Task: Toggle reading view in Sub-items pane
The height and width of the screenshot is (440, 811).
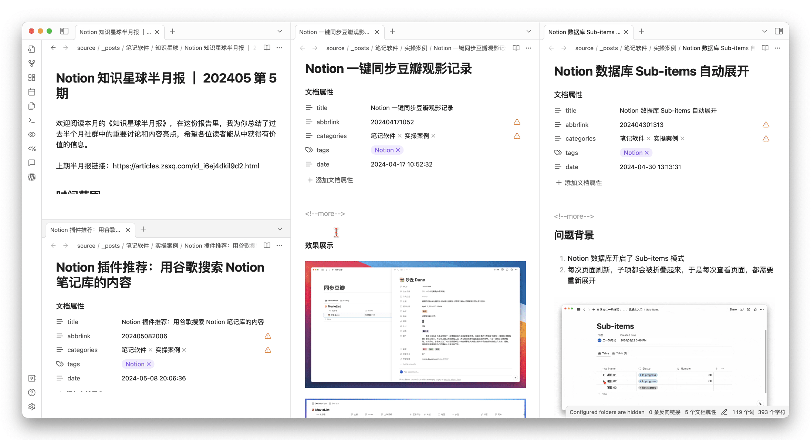Action: coord(765,48)
